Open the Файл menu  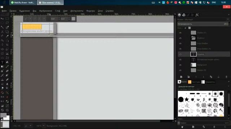click(x=4, y=11)
